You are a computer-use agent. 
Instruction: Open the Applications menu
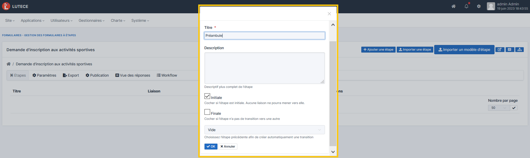(32, 21)
